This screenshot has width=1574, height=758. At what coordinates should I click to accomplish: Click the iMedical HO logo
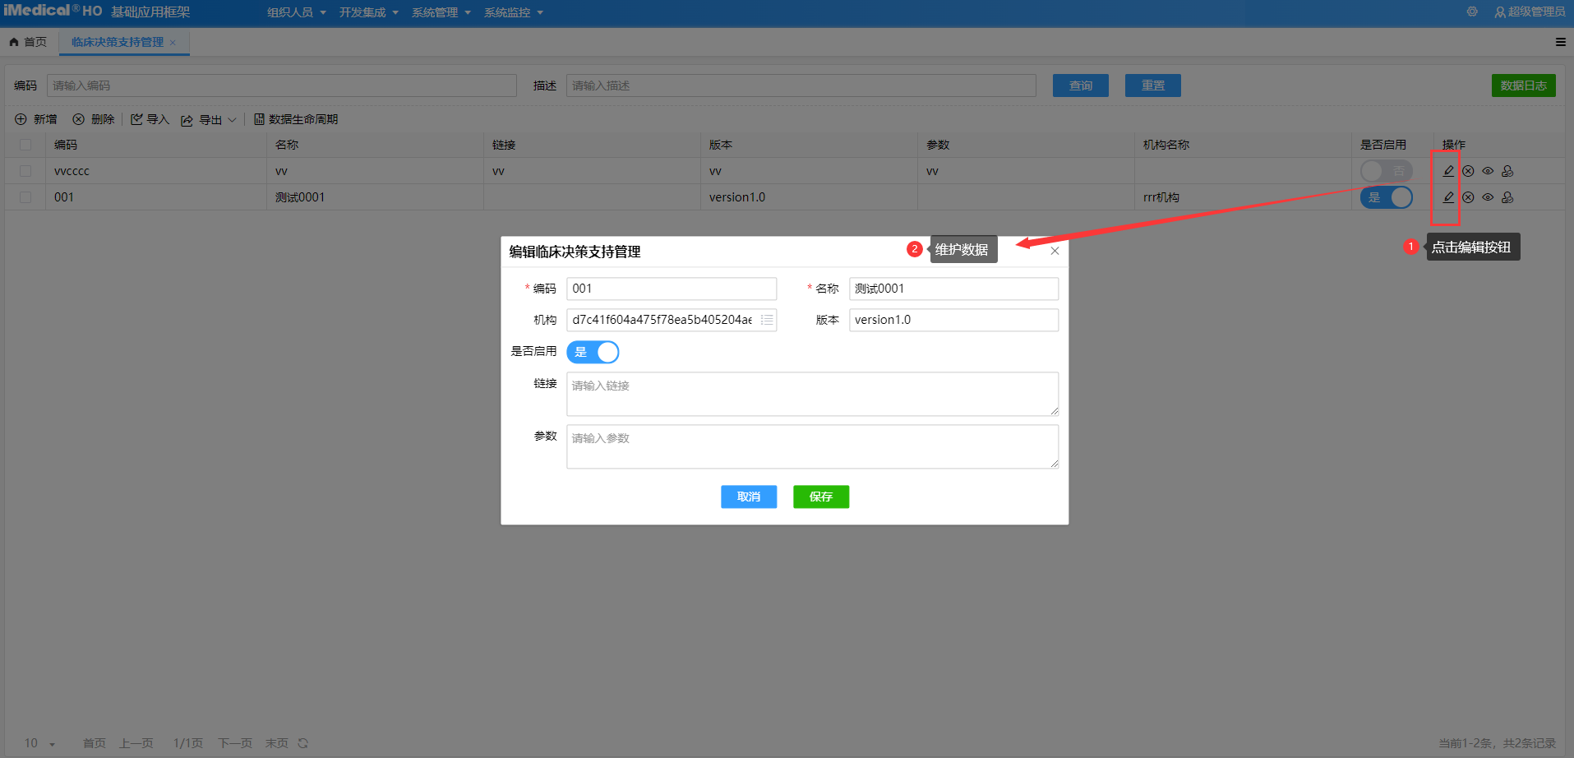[53, 11]
